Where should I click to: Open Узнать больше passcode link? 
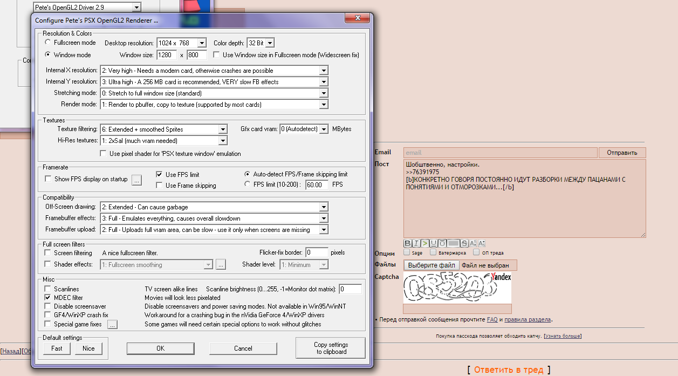point(563,336)
